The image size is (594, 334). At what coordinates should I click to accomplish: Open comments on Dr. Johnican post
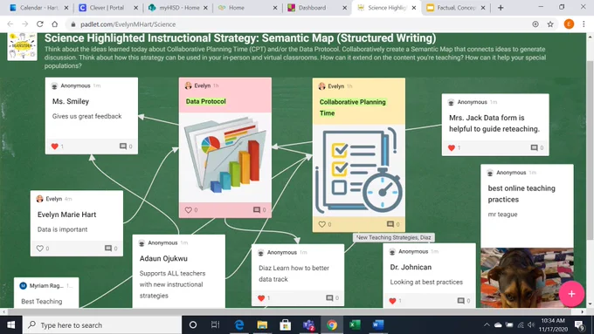coord(460,301)
